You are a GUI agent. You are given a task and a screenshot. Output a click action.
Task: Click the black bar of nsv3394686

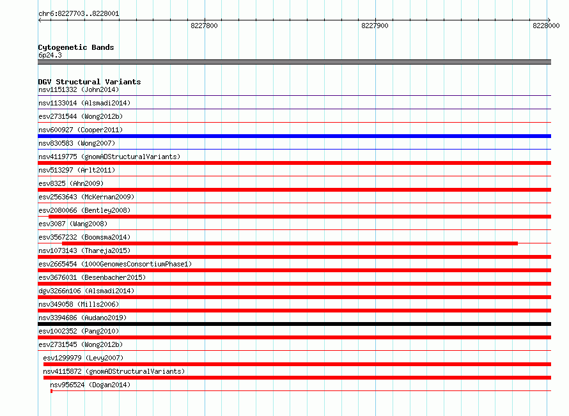coord(294,324)
